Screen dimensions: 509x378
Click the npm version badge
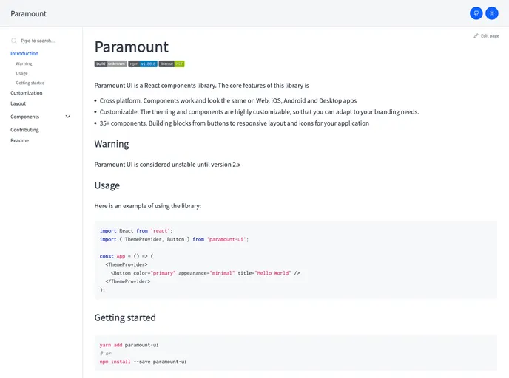143,63
